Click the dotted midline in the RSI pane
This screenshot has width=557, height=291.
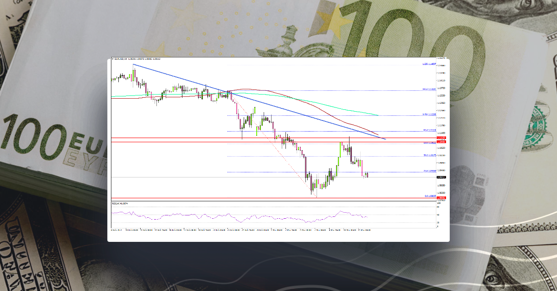click(x=278, y=215)
